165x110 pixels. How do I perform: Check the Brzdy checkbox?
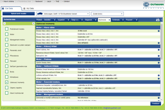coord(7,71)
